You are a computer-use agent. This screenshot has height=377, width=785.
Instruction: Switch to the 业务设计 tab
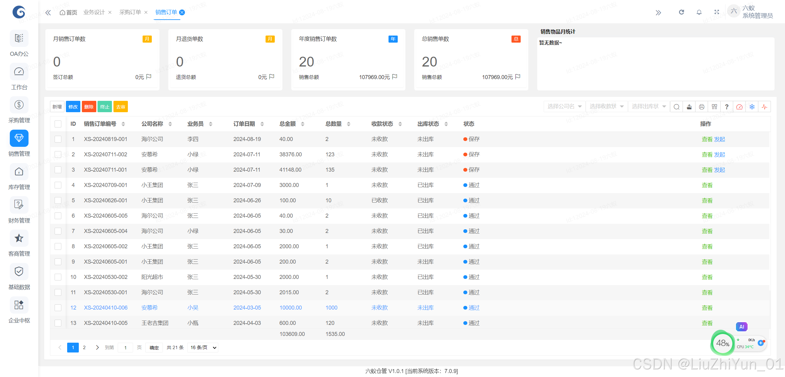coord(94,12)
